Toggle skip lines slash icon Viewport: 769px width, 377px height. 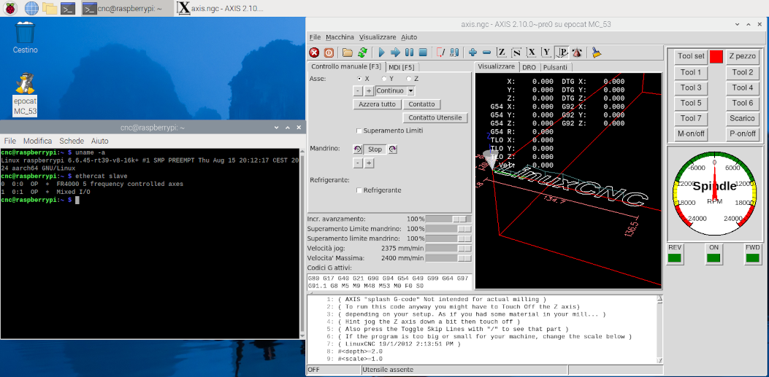click(x=440, y=53)
